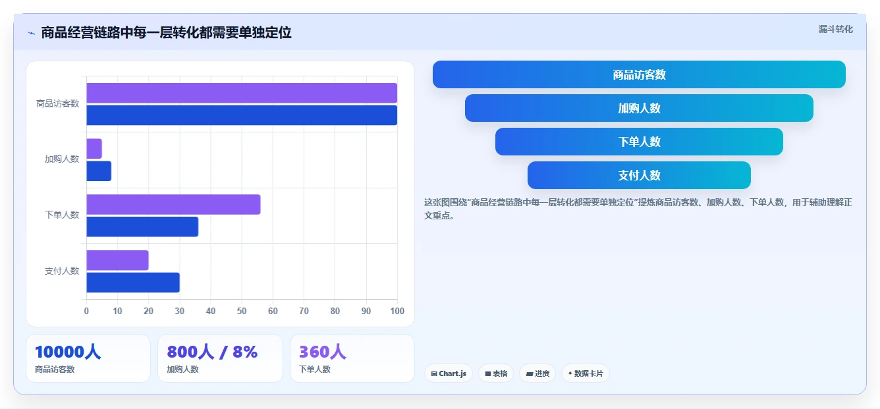The width and height of the screenshot is (880, 409).
Task: Click the purple 商品访客数 chart bar
Action: [x=242, y=93]
